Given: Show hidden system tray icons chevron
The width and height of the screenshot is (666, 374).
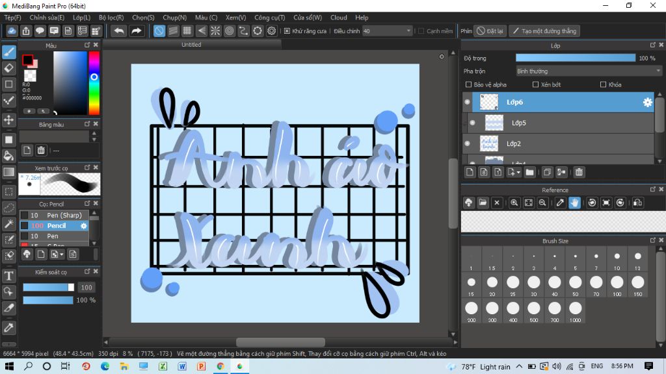Looking at the screenshot, I should click(519, 366).
